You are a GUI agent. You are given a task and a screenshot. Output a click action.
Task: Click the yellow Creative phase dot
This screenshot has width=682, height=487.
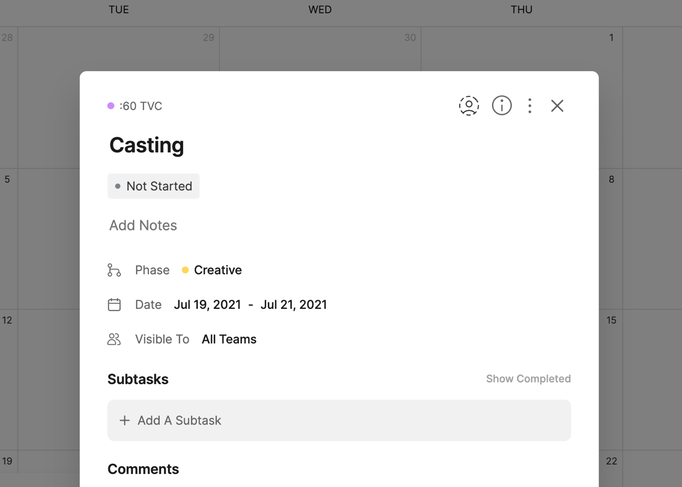(x=185, y=270)
